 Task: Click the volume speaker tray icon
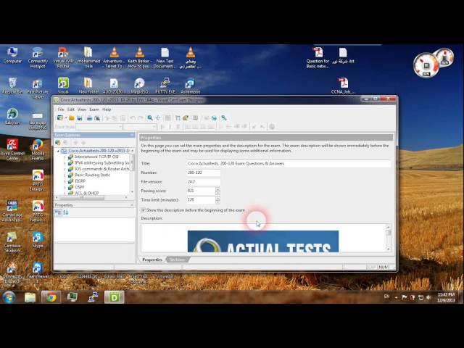click(x=428, y=297)
